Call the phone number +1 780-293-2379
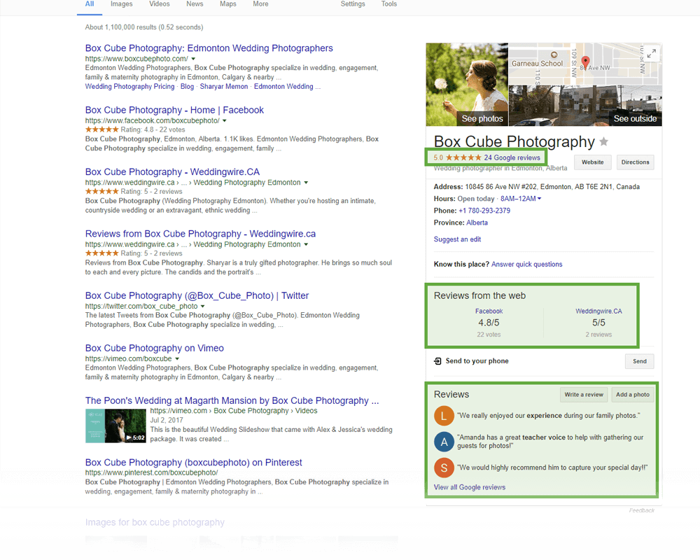700x560 pixels. pyautogui.click(x=484, y=211)
